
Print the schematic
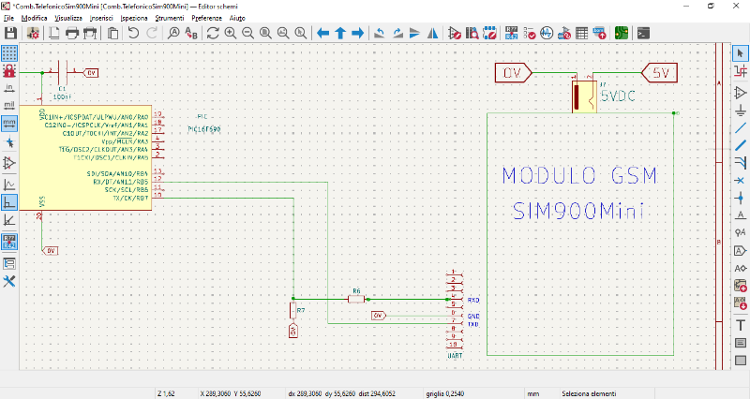point(72,33)
